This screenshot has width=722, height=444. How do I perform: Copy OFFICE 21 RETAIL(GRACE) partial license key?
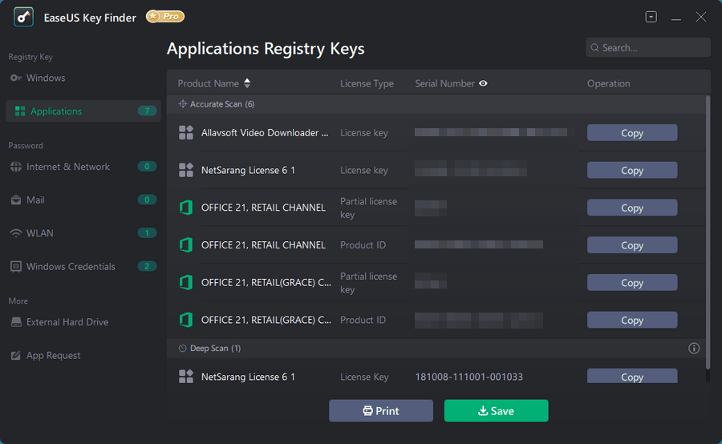click(x=632, y=282)
